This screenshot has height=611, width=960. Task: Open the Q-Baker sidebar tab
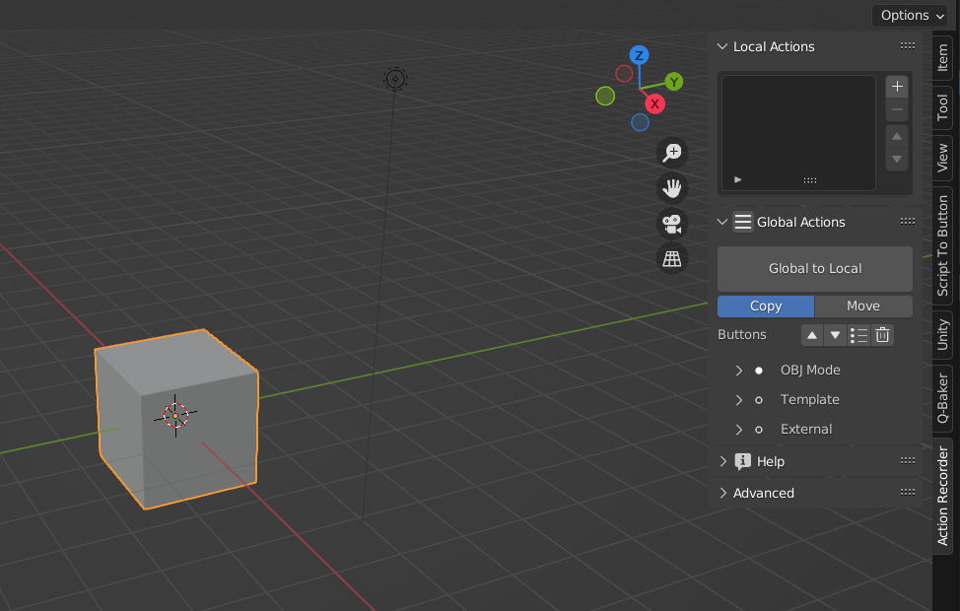coord(943,398)
